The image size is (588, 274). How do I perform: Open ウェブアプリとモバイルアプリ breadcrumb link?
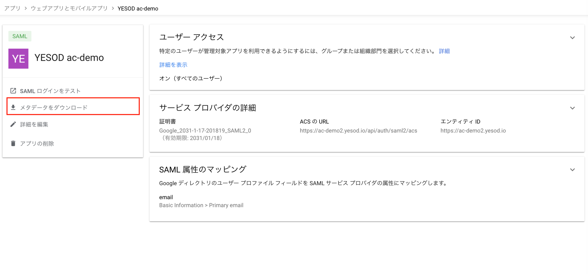(69, 8)
